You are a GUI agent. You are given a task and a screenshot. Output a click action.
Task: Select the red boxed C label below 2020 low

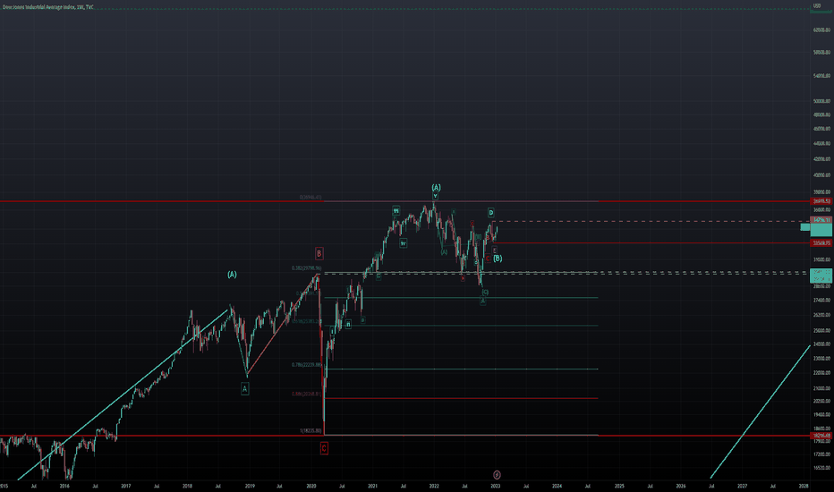(324, 448)
